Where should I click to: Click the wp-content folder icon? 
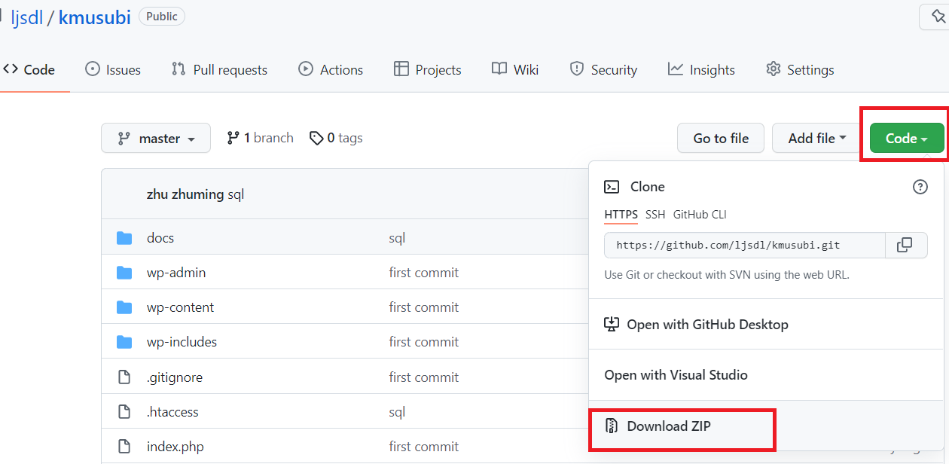click(124, 307)
